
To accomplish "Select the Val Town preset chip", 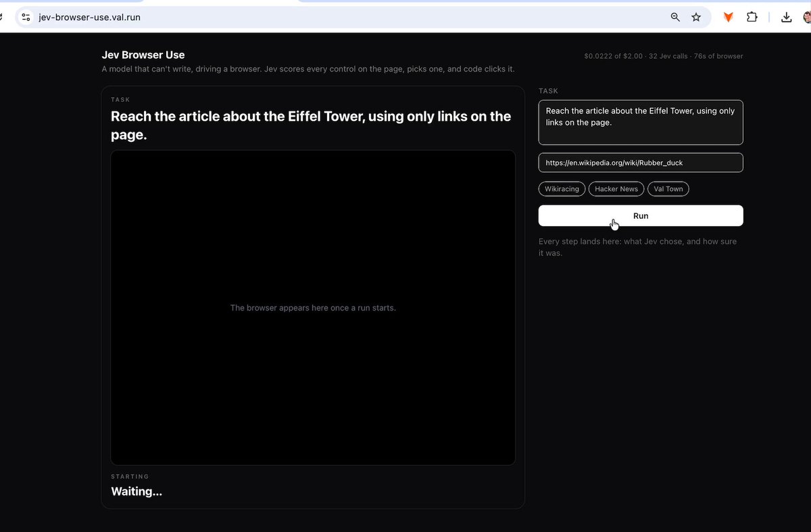I will [x=668, y=189].
